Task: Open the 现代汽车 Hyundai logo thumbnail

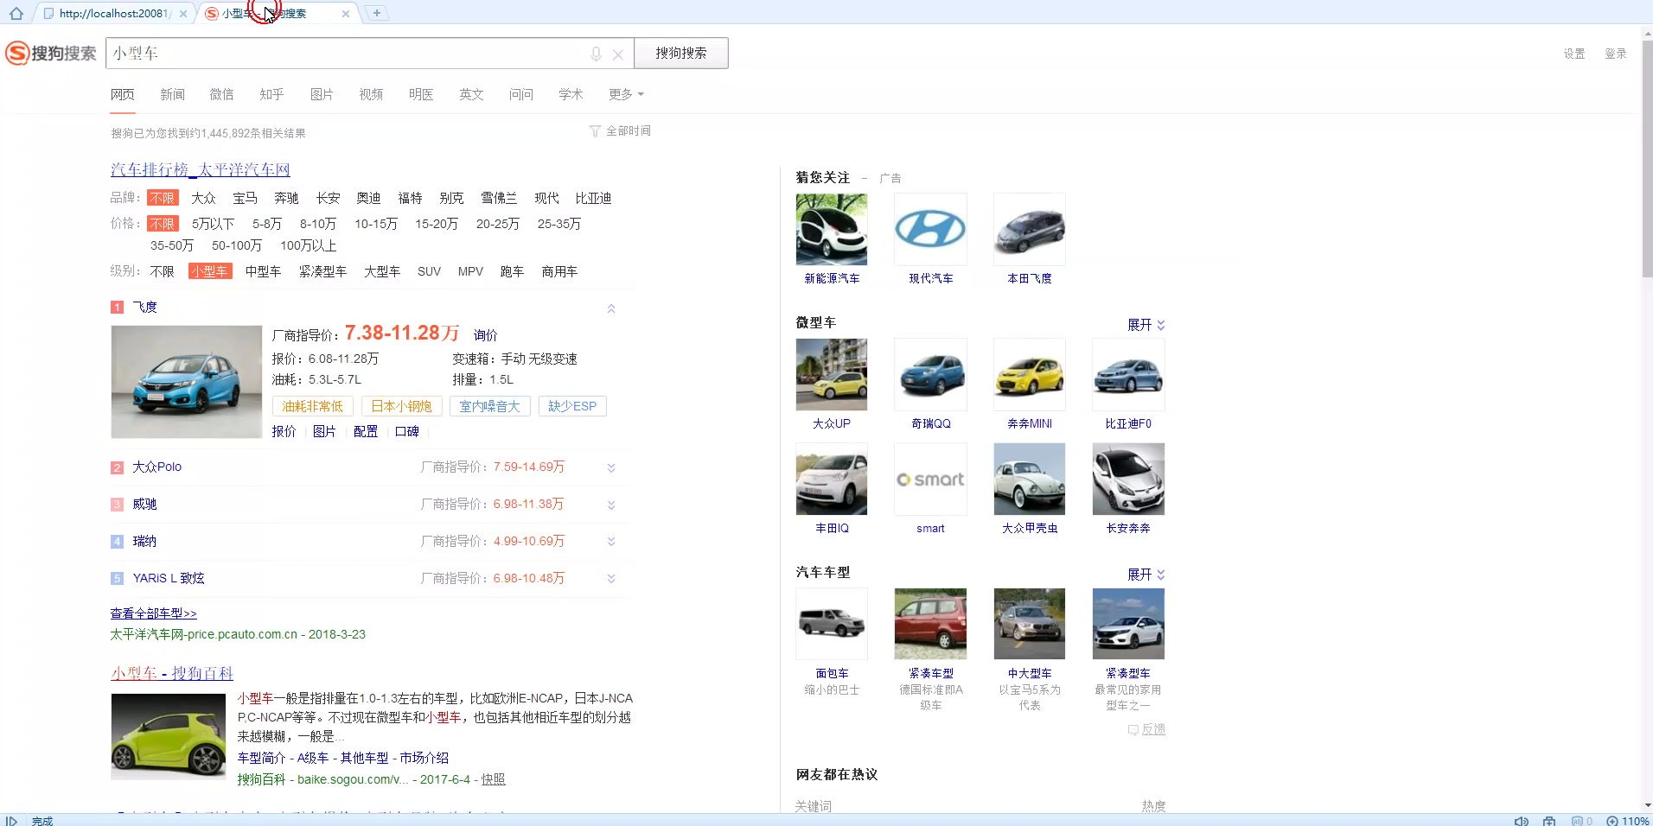Action: (930, 229)
